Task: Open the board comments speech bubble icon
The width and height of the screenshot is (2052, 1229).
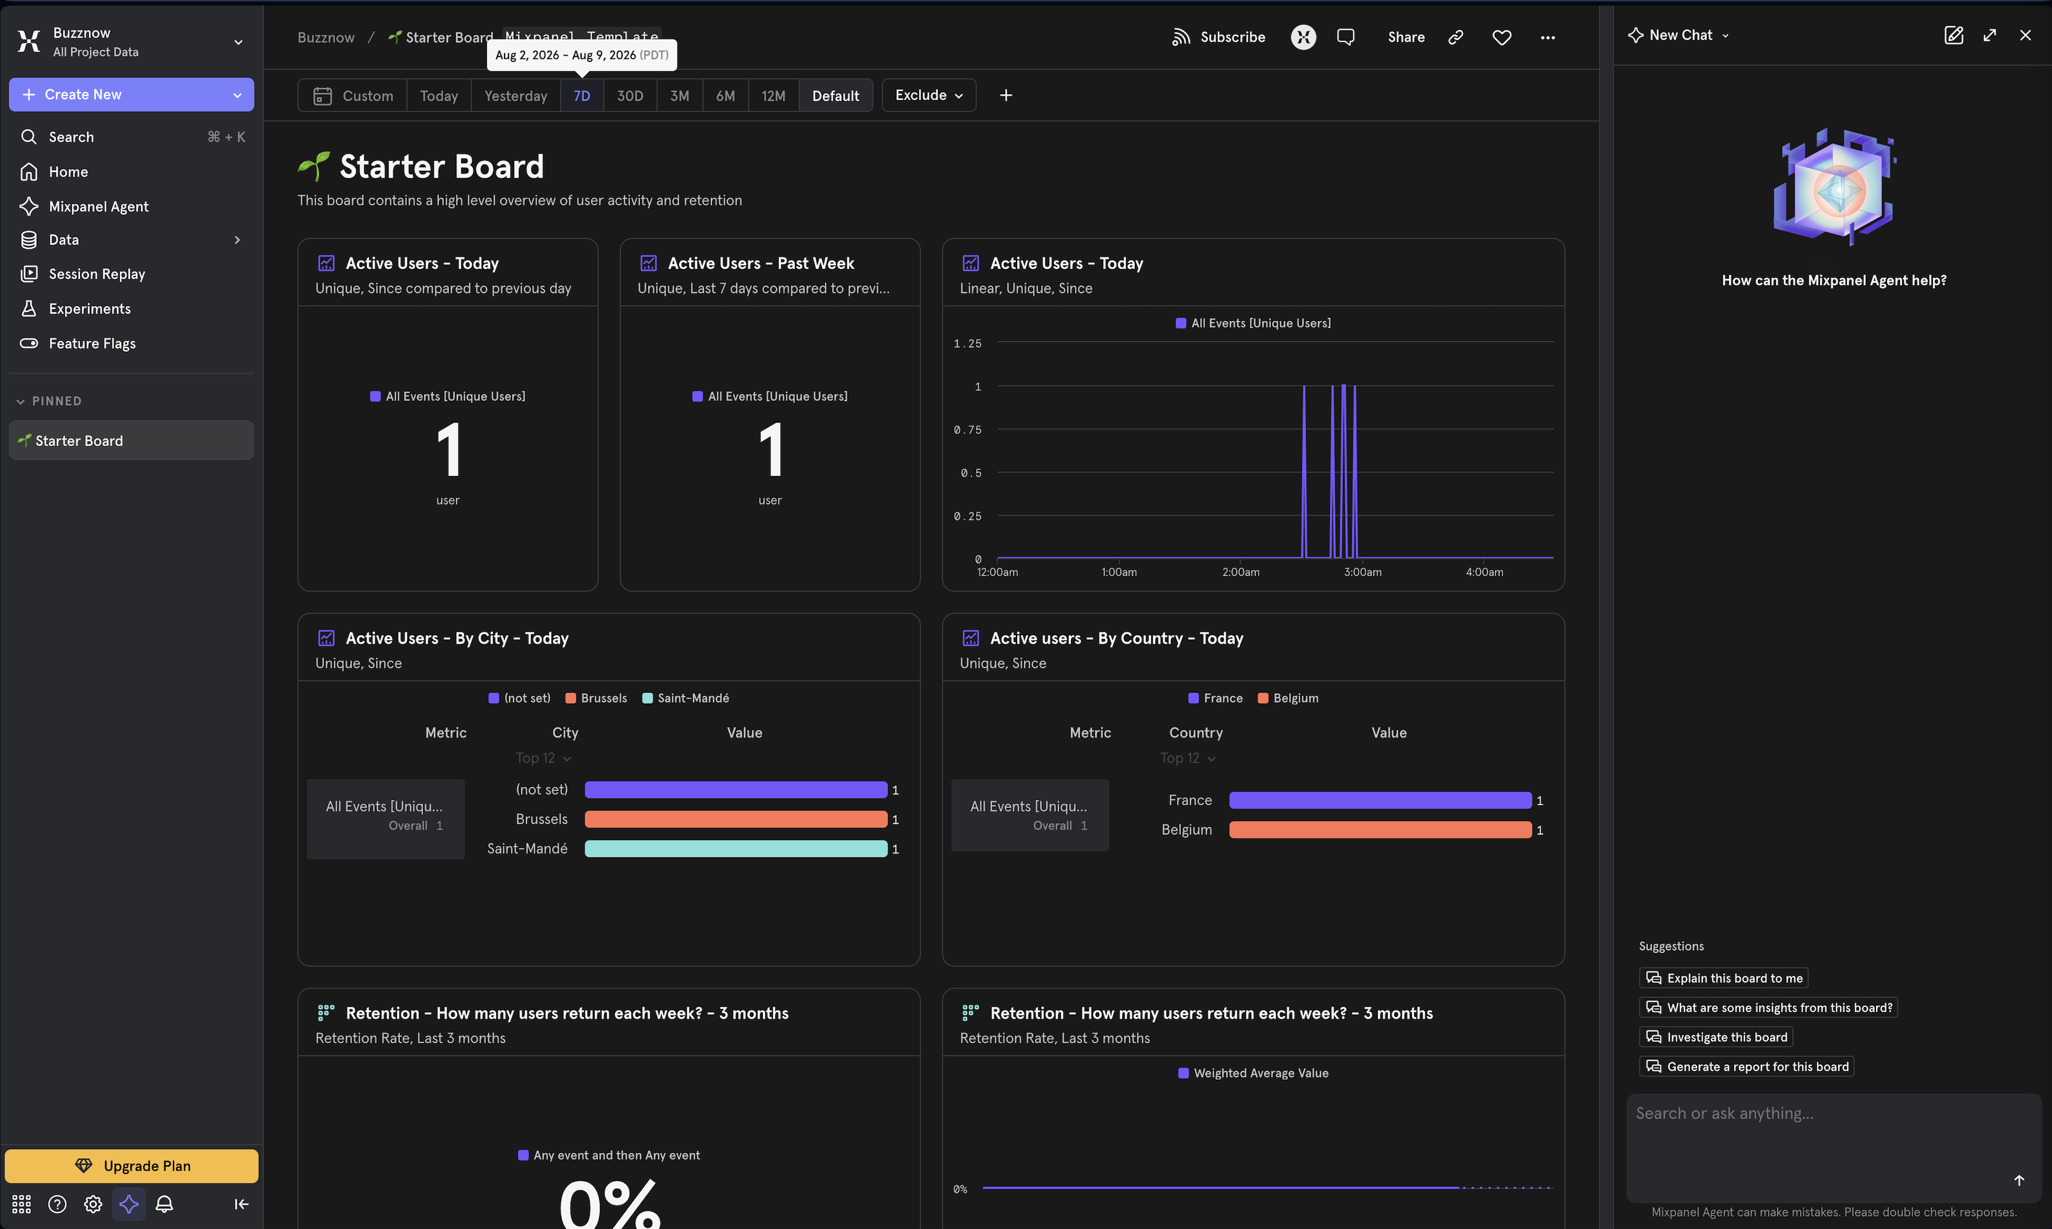Action: tap(1346, 37)
